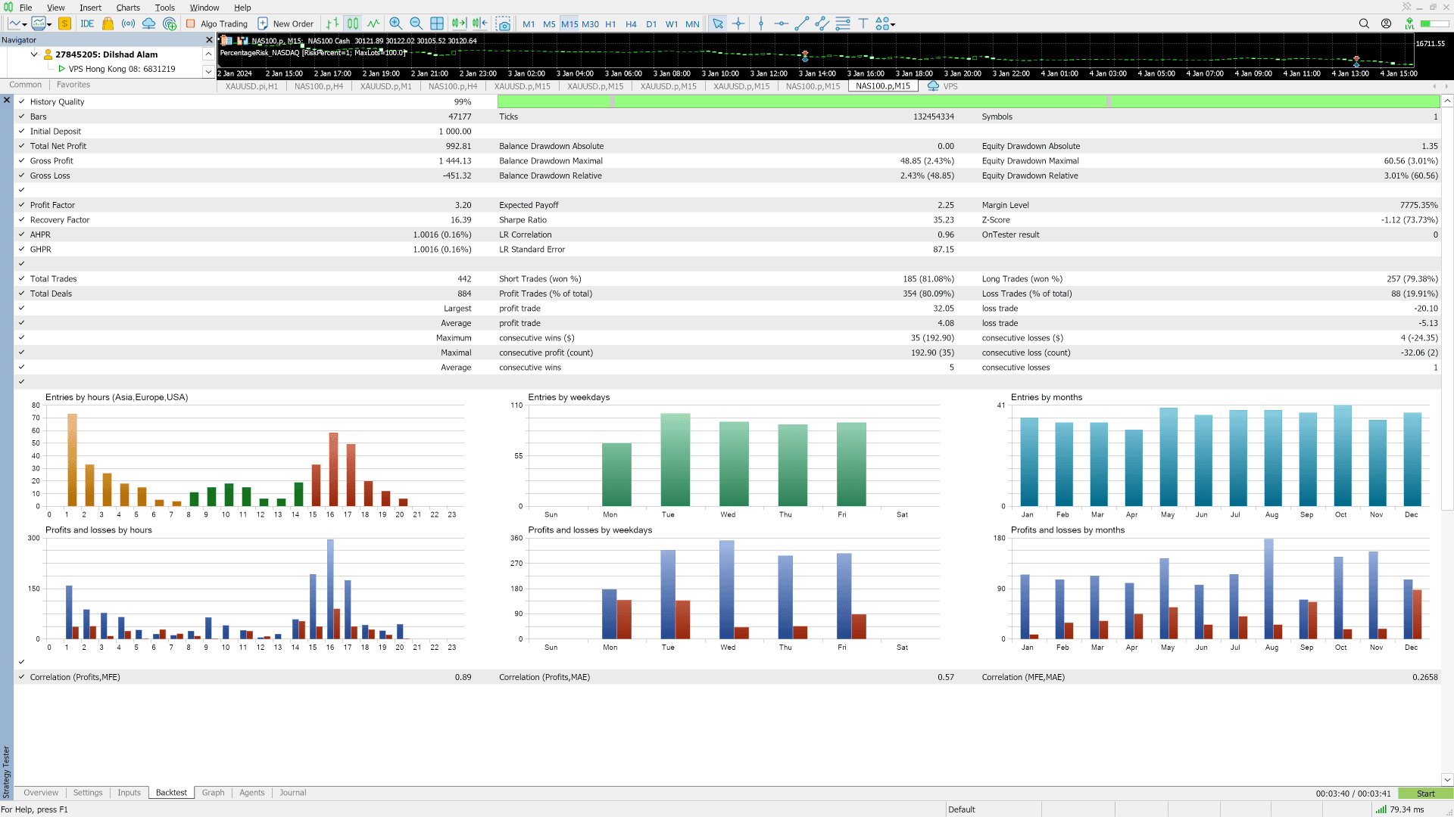This screenshot has height=817, width=1454.
Task: Close the Navigator panel
Action: point(209,40)
